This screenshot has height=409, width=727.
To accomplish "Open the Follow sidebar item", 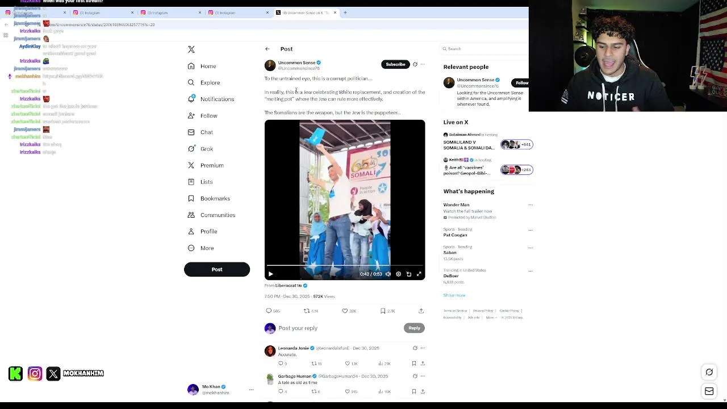I will tap(202, 116).
